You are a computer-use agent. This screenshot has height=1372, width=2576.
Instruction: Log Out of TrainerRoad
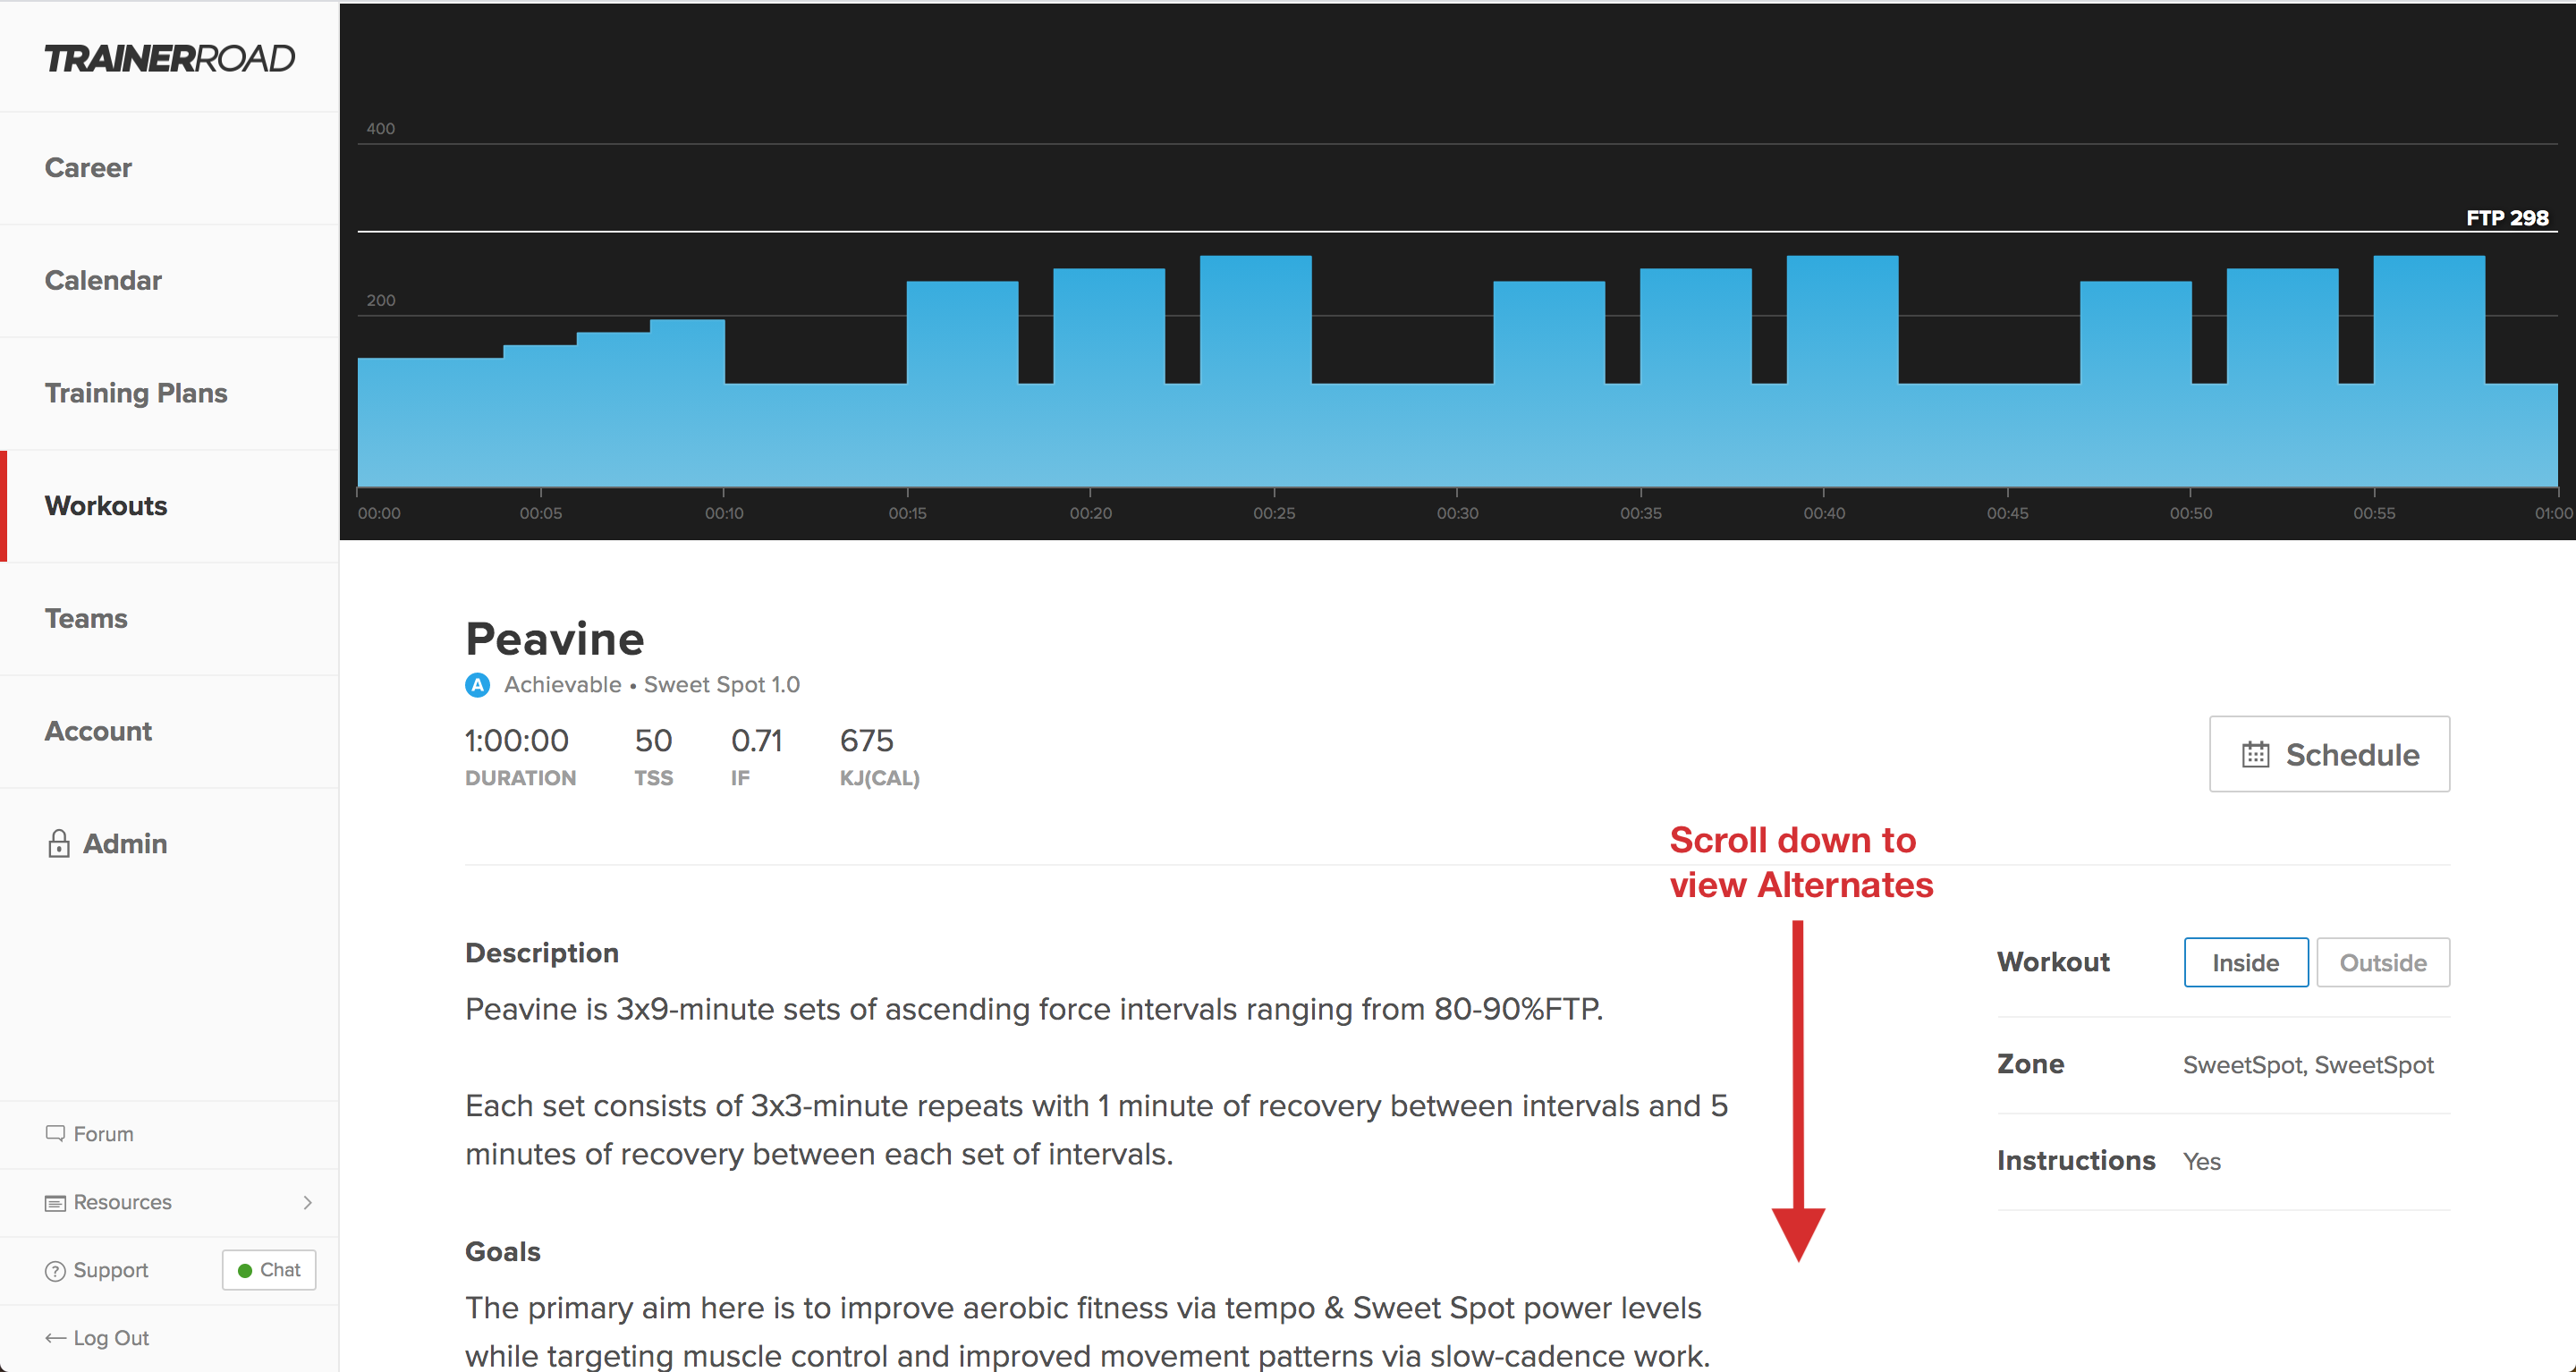[111, 1338]
